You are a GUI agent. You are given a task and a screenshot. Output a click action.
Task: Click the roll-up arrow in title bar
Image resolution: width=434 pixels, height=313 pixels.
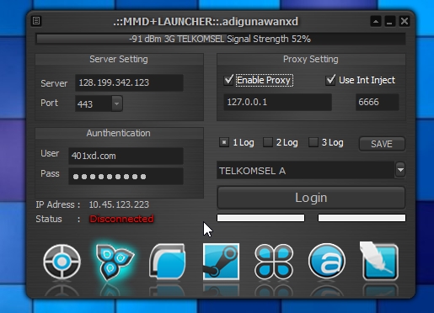[x=376, y=21]
